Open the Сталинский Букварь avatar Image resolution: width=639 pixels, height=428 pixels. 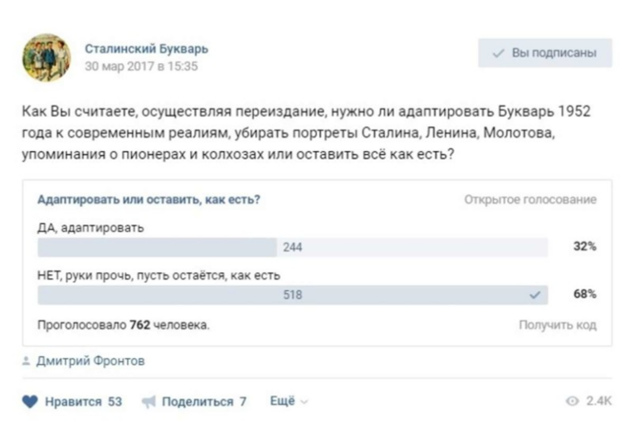pos(46,57)
